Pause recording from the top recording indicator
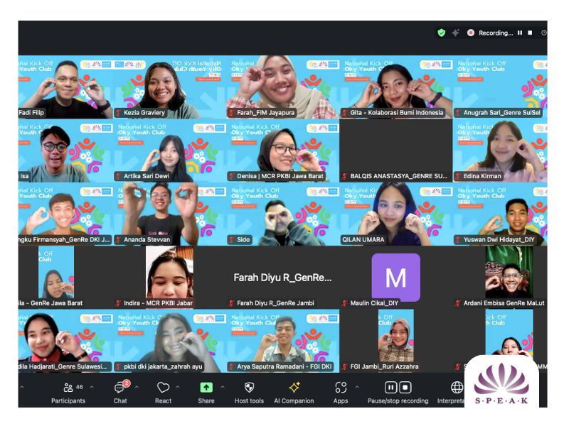This screenshot has height=426, width=569. pos(520,33)
